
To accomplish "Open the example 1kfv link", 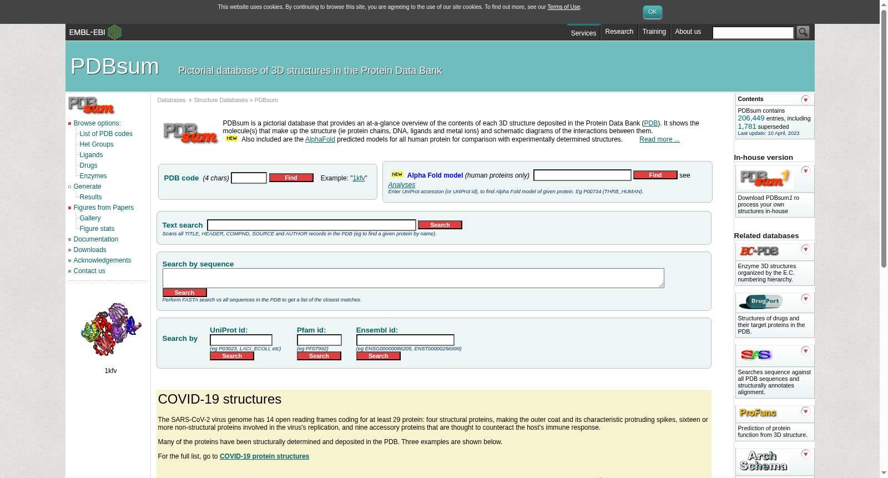I will pos(359,178).
